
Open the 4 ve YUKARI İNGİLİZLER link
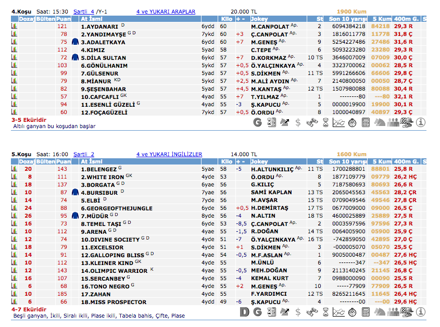point(169,154)
